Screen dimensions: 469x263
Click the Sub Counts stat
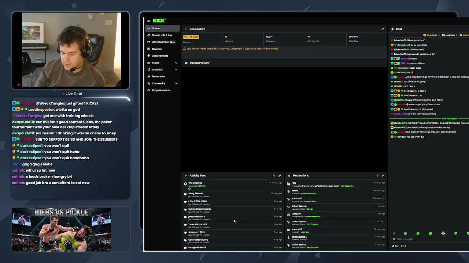(x=313, y=39)
